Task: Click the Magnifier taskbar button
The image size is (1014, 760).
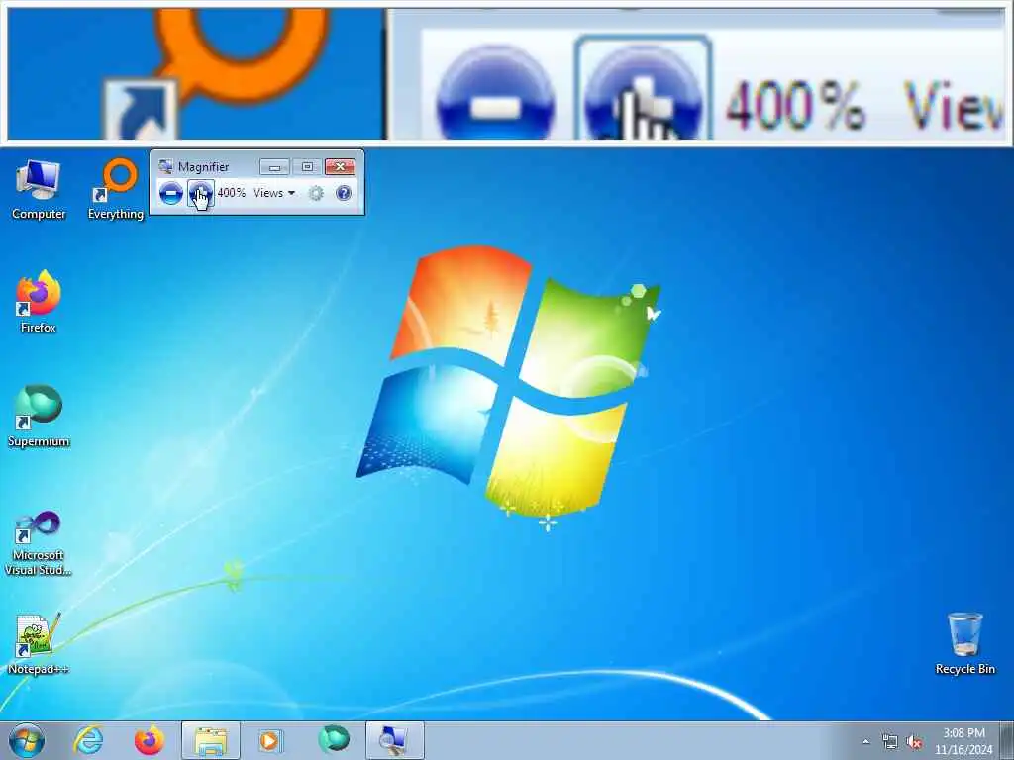Action: point(394,740)
